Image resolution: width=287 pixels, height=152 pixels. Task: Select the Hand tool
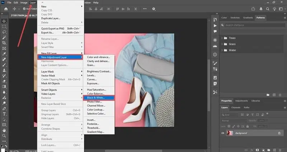[x=4, y=130]
